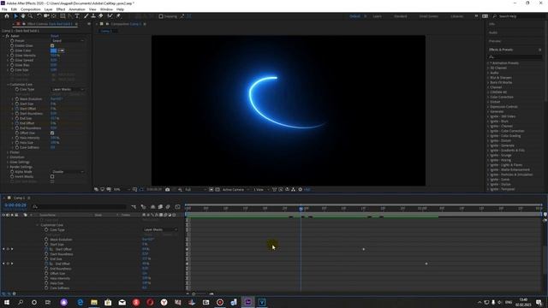This screenshot has width=548, height=308.
Task: Open the Preset dropdown in Saber effect
Action: point(68,41)
